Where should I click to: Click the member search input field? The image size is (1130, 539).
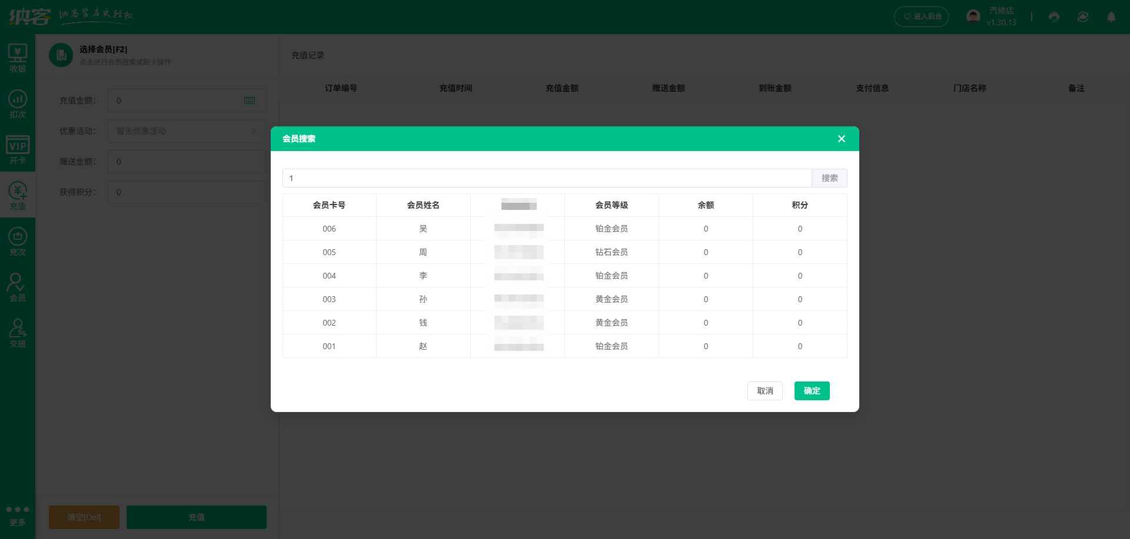pyautogui.click(x=547, y=178)
